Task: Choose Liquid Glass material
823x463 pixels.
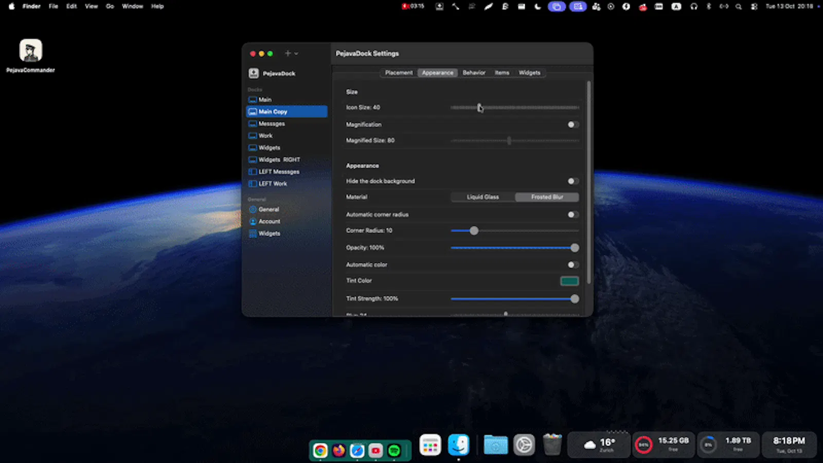Action: coord(483,197)
